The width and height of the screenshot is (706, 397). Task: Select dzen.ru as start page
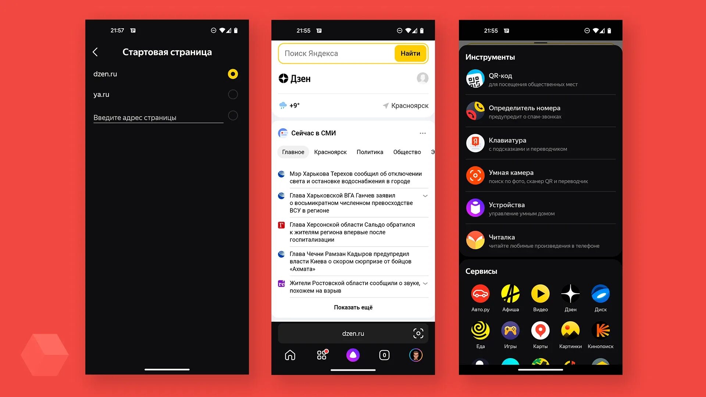click(232, 73)
